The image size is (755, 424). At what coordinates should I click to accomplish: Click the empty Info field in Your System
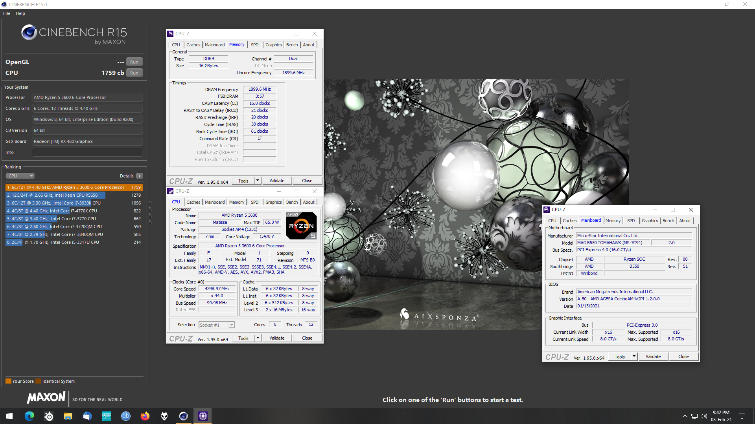click(87, 152)
